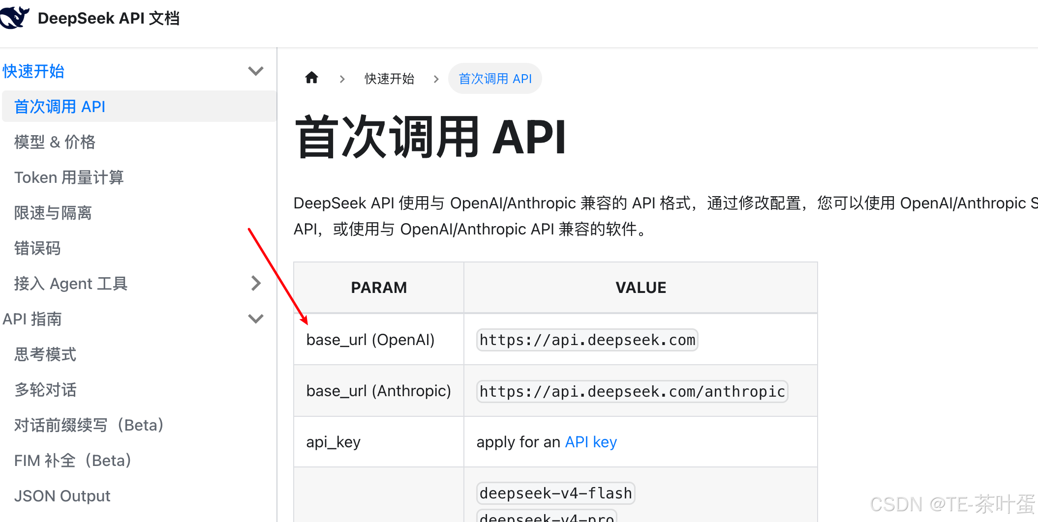
Task: Collapse the 快速开始 sidebar section chevron
Action: click(x=256, y=71)
